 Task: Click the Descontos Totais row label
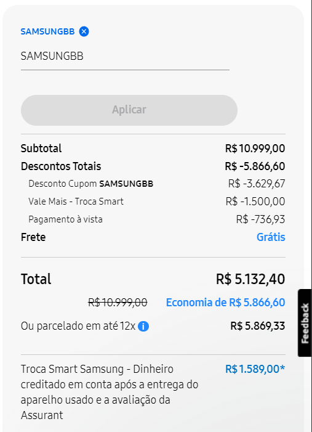click(61, 166)
